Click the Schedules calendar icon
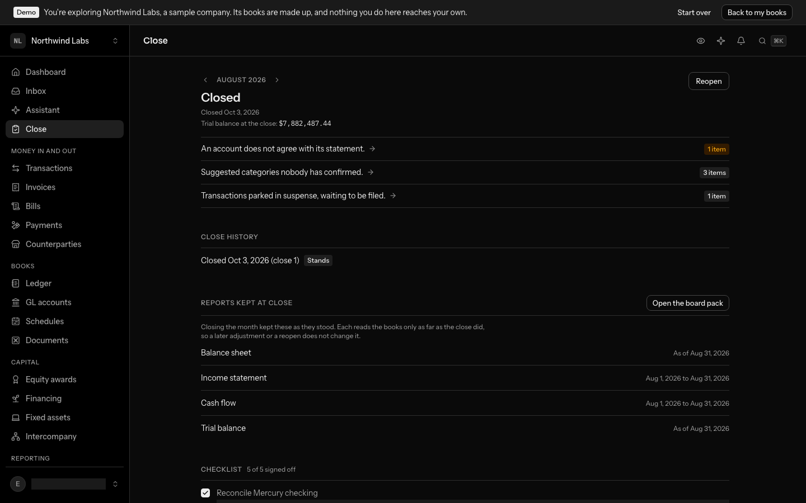The width and height of the screenshot is (806, 503). pos(16,321)
